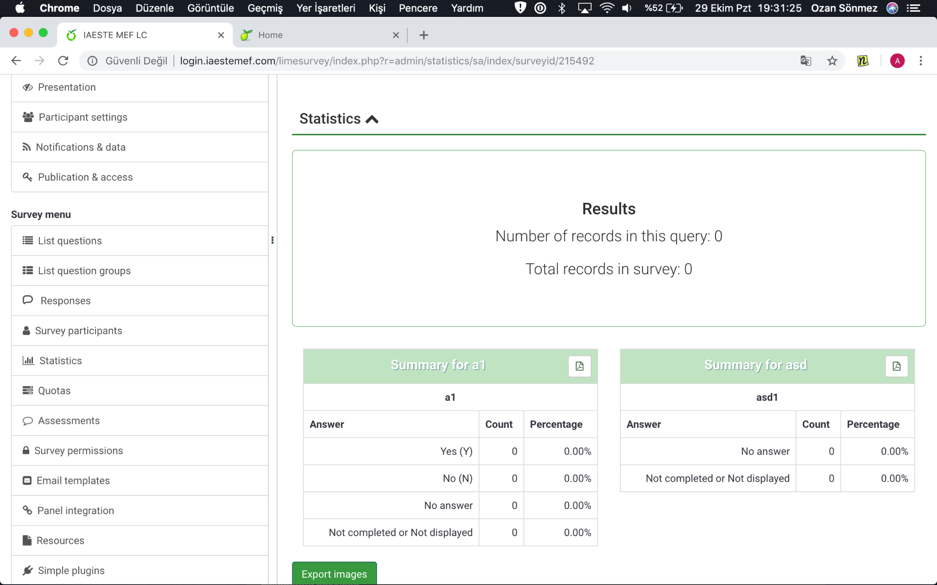Image resolution: width=937 pixels, height=585 pixels.
Task: Download PDF for 'Summary for a1' table
Action: tap(580, 366)
